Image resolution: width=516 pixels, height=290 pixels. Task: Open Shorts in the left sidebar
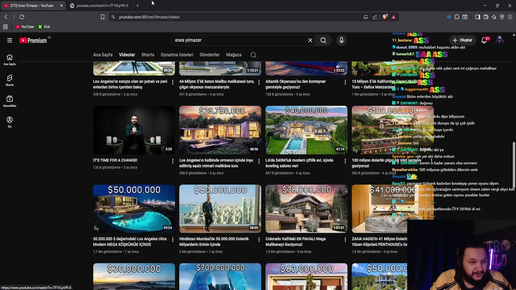[x=10, y=81]
